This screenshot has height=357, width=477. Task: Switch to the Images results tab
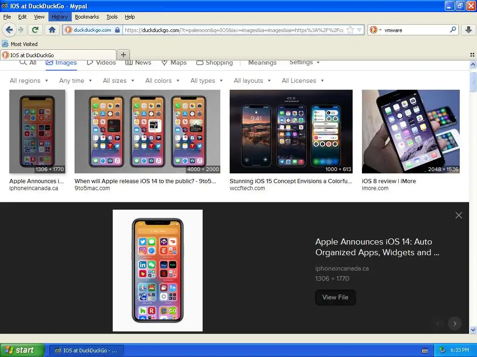tap(61, 63)
